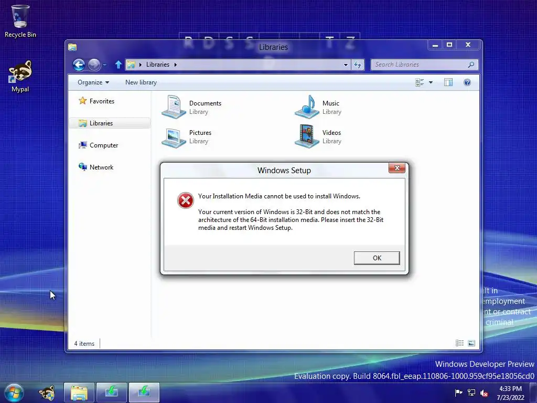Viewport: 537px width, 403px height.
Task: Click the network tray icon
Action: click(x=471, y=393)
